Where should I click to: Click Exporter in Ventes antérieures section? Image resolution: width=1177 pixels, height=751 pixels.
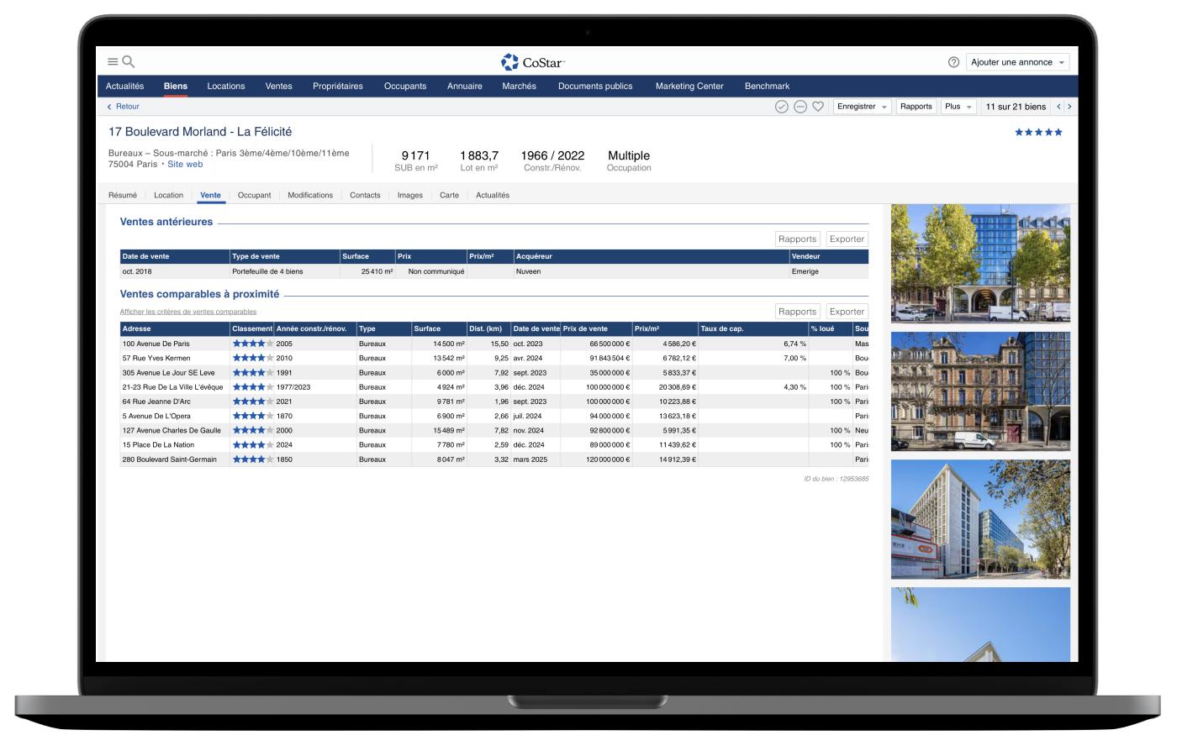(x=847, y=239)
